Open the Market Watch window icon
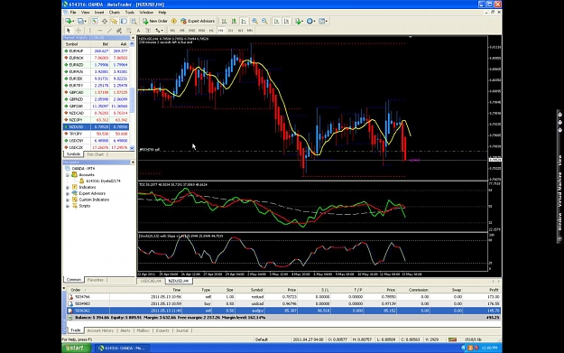564x353 pixels. tap(95, 22)
